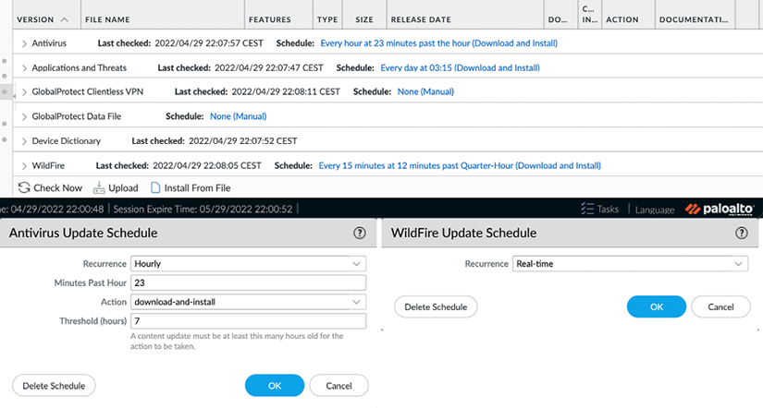The image size is (763, 408).
Task: Open help for Antivirus Update Schedule
Action: click(x=359, y=234)
